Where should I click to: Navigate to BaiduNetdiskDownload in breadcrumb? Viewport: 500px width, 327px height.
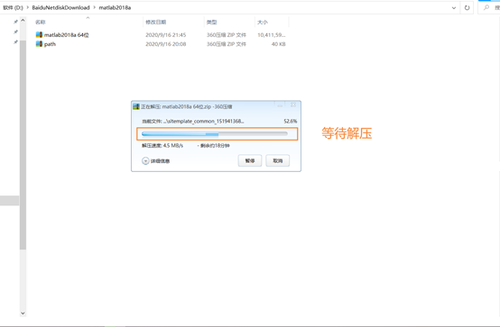[60, 7]
